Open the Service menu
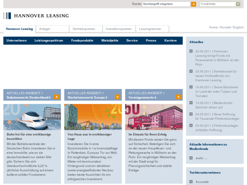This screenshot has height=185, width=247. click(x=132, y=41)
